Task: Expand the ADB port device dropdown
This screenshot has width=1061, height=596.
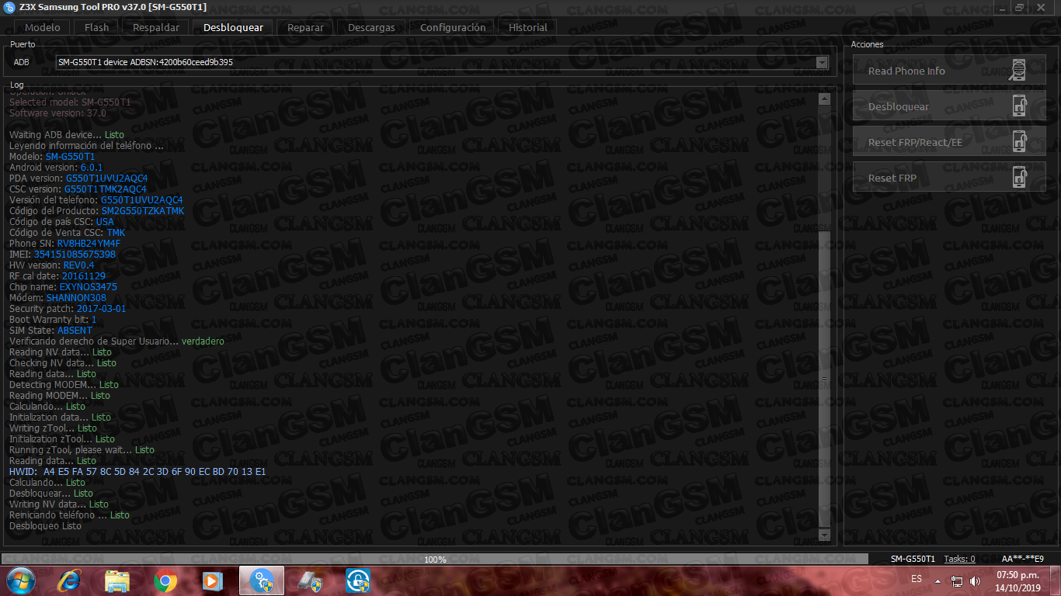Action: click(x=822, y=62)
